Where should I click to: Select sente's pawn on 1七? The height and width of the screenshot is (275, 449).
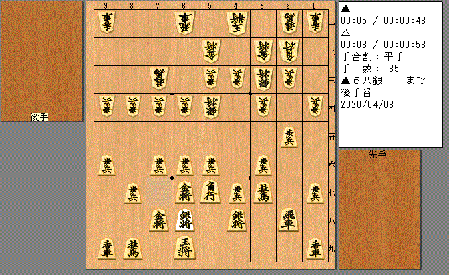(x=315, y=192)
